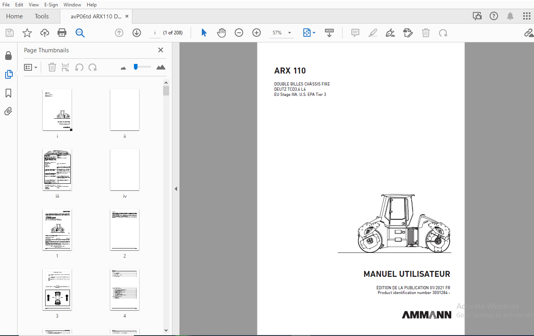Rotate page counterclockwise in thumbnails panel
The width and height of the screenshot is (534, 336).
[79, 68]
